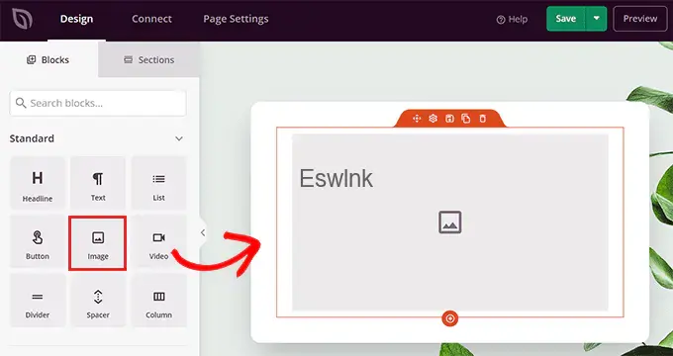
Task: Click the Image block
Action: click(98, 243)
